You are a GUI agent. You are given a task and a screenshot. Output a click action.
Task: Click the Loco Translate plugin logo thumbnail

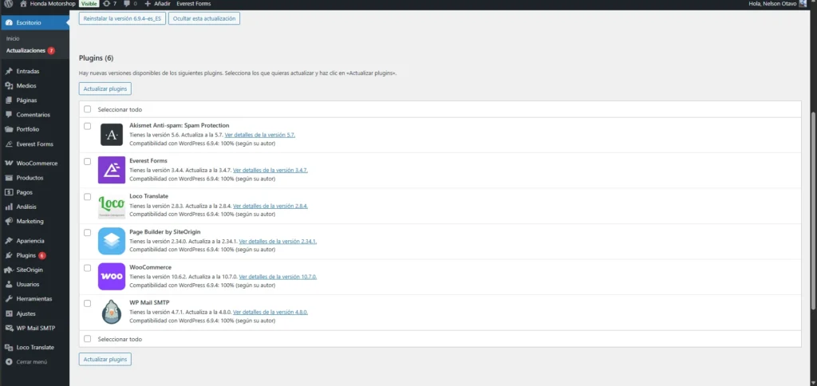pos(112,206)
